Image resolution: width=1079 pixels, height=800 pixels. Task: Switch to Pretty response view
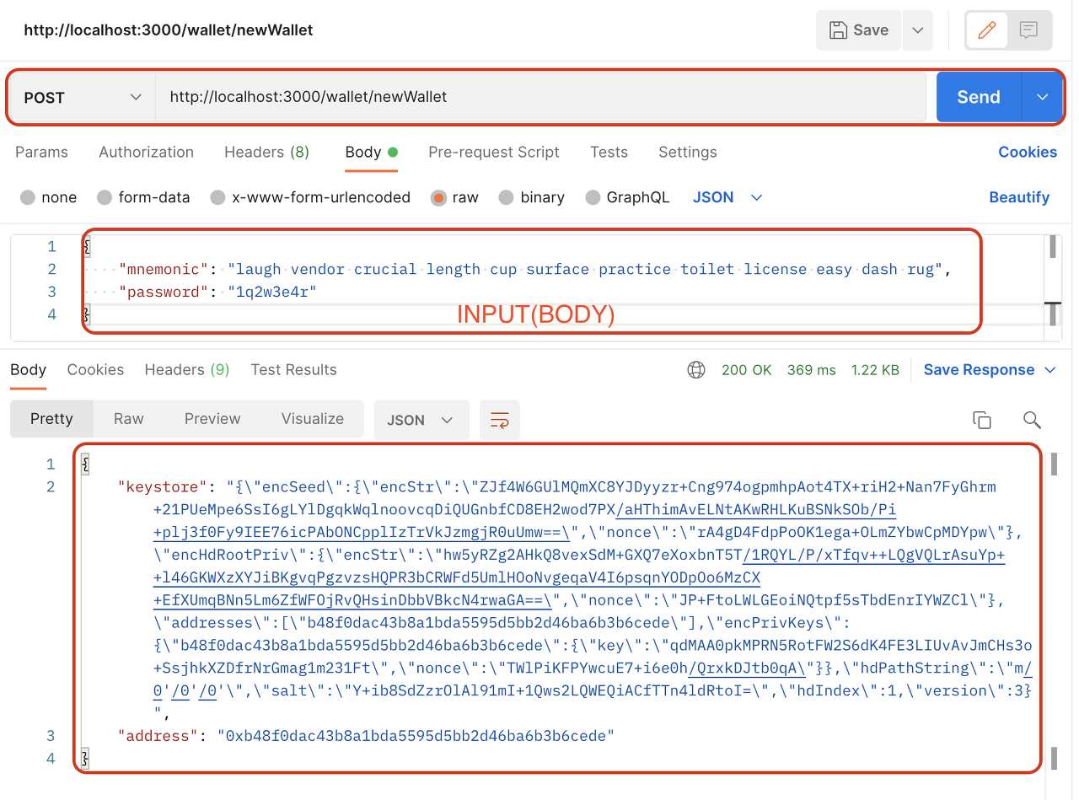51,419
